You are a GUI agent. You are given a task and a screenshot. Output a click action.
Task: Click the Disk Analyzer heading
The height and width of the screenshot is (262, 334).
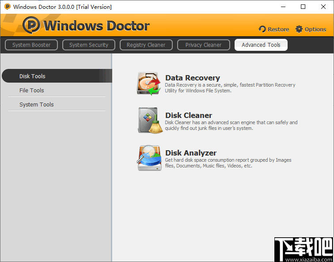coord(191,153)
